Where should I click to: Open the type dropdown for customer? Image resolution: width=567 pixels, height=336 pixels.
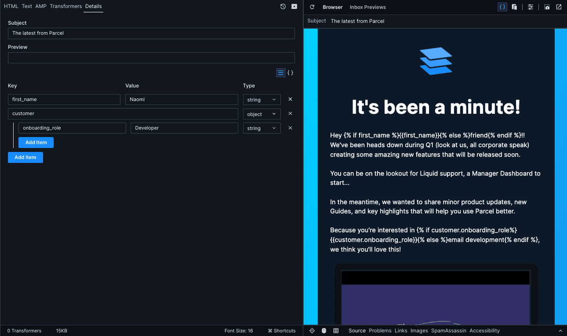click(261, 114)
